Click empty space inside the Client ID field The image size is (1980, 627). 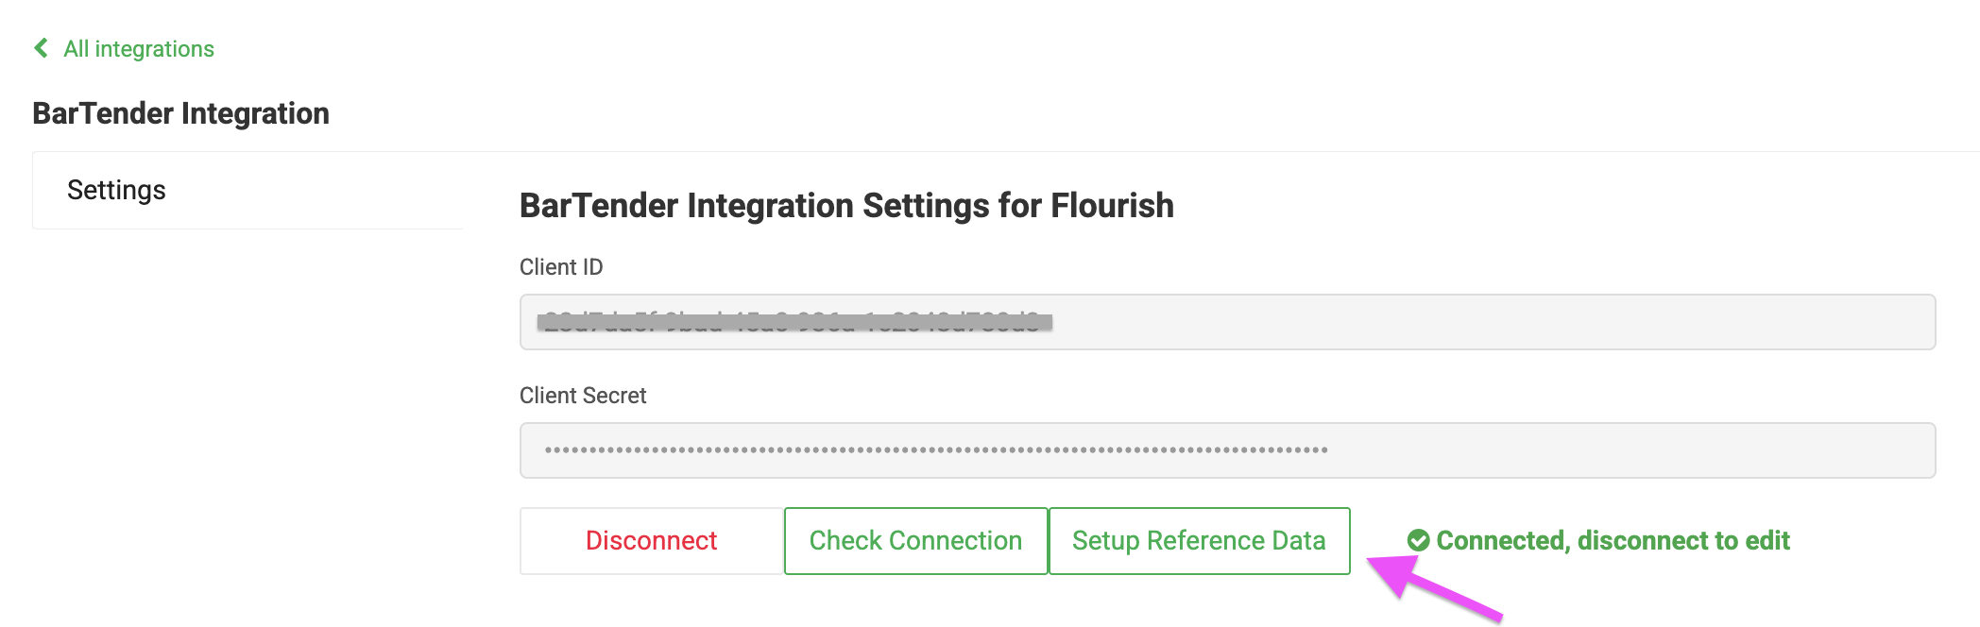[1493, 322]
